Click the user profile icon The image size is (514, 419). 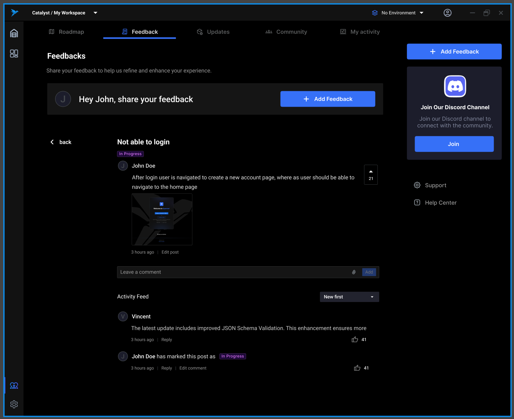click(x=447, y=13)
